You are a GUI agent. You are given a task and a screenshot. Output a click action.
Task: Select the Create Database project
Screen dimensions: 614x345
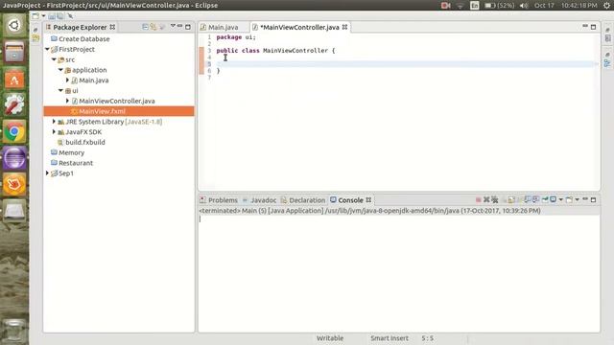(x=84, y=38)
